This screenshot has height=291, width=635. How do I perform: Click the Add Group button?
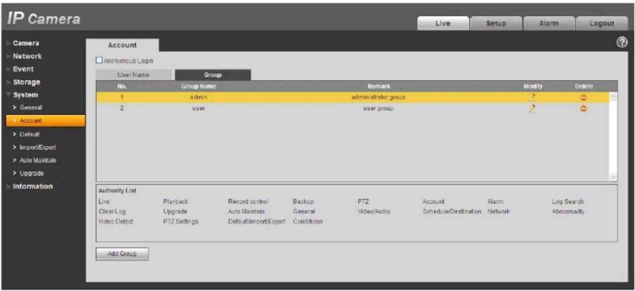click(x=122, y=253)
